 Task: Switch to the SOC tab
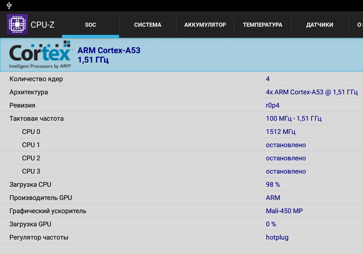pyautogui.click(x=90, y=25)
